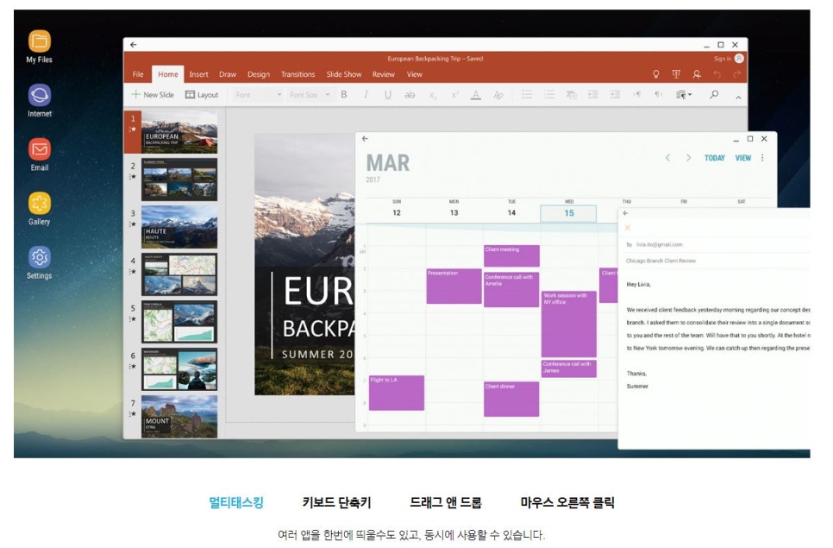Open more options in Calendar window

click(762, 158)
